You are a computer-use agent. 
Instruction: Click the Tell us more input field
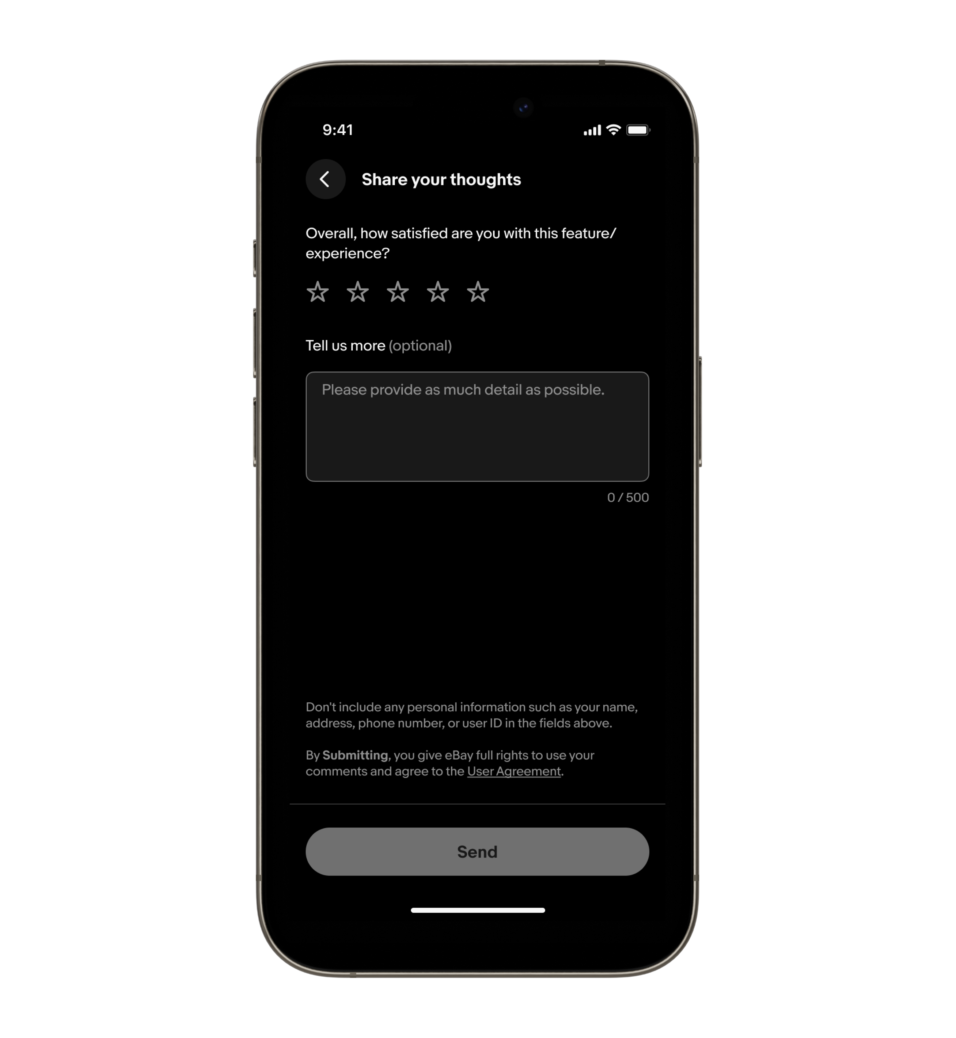(477, 426)
